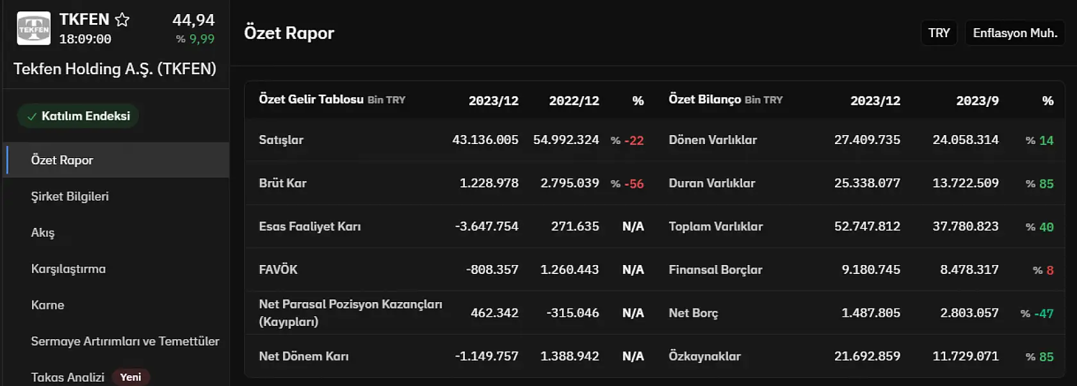Click the 2023/9 balance sheet column header
Viewport: 1077px width, 386px height.
point(977,101)
